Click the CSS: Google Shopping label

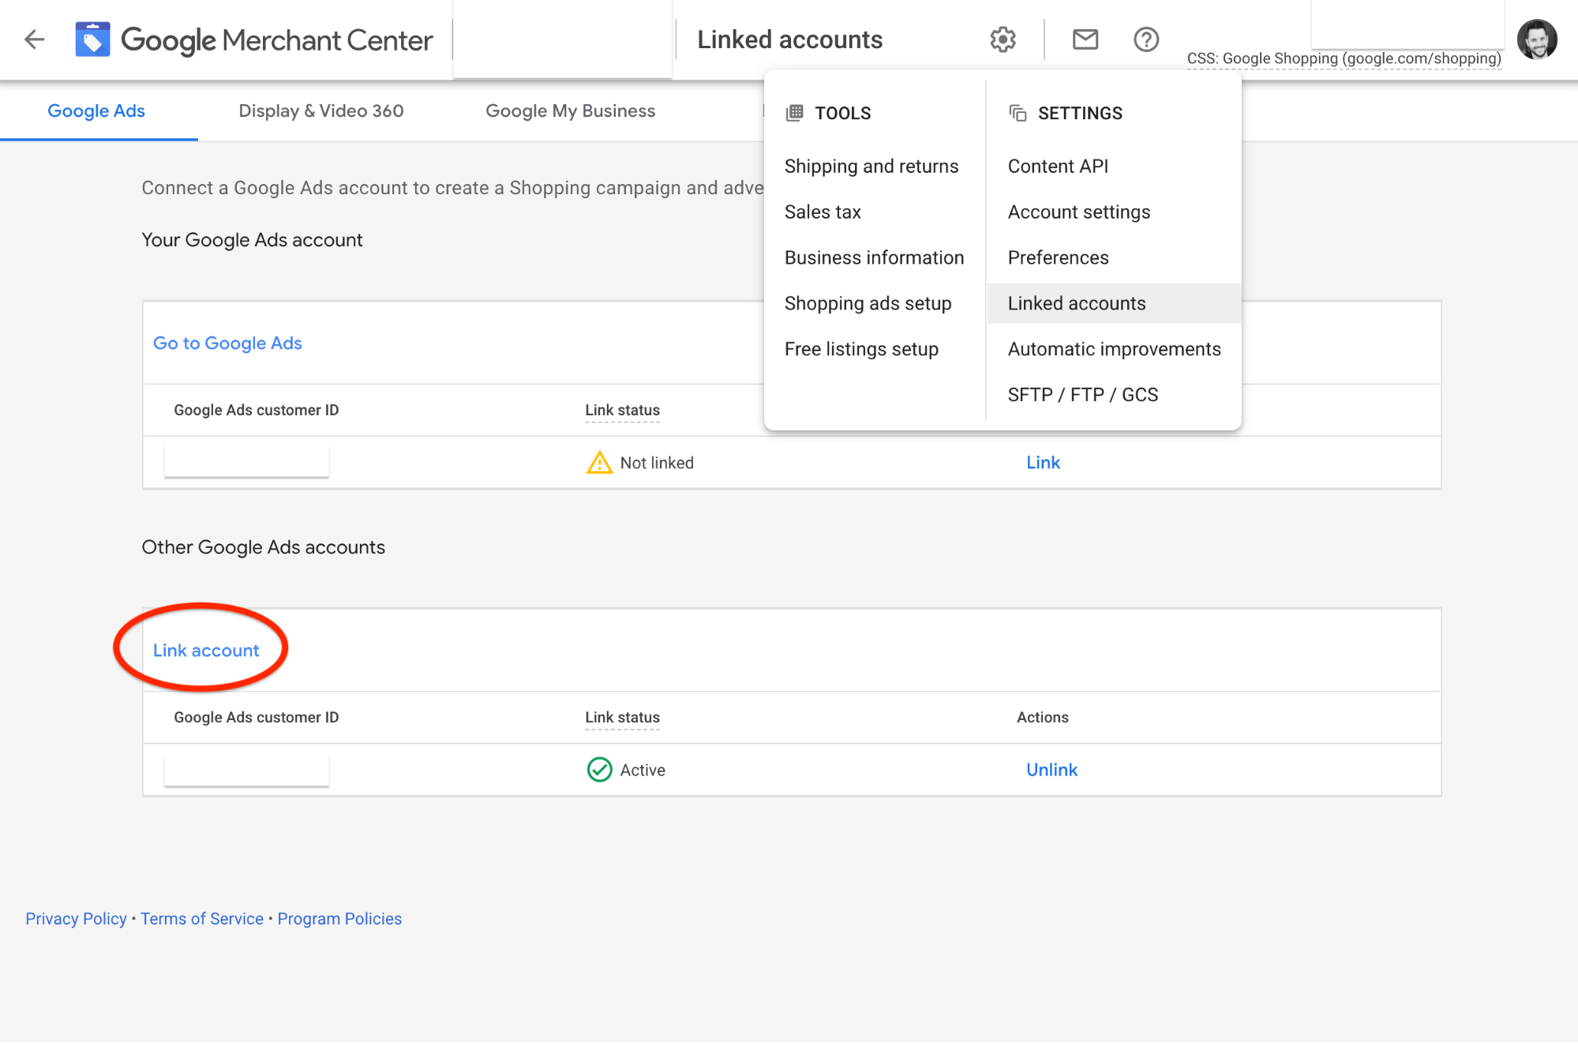(x=1344, y=58)
